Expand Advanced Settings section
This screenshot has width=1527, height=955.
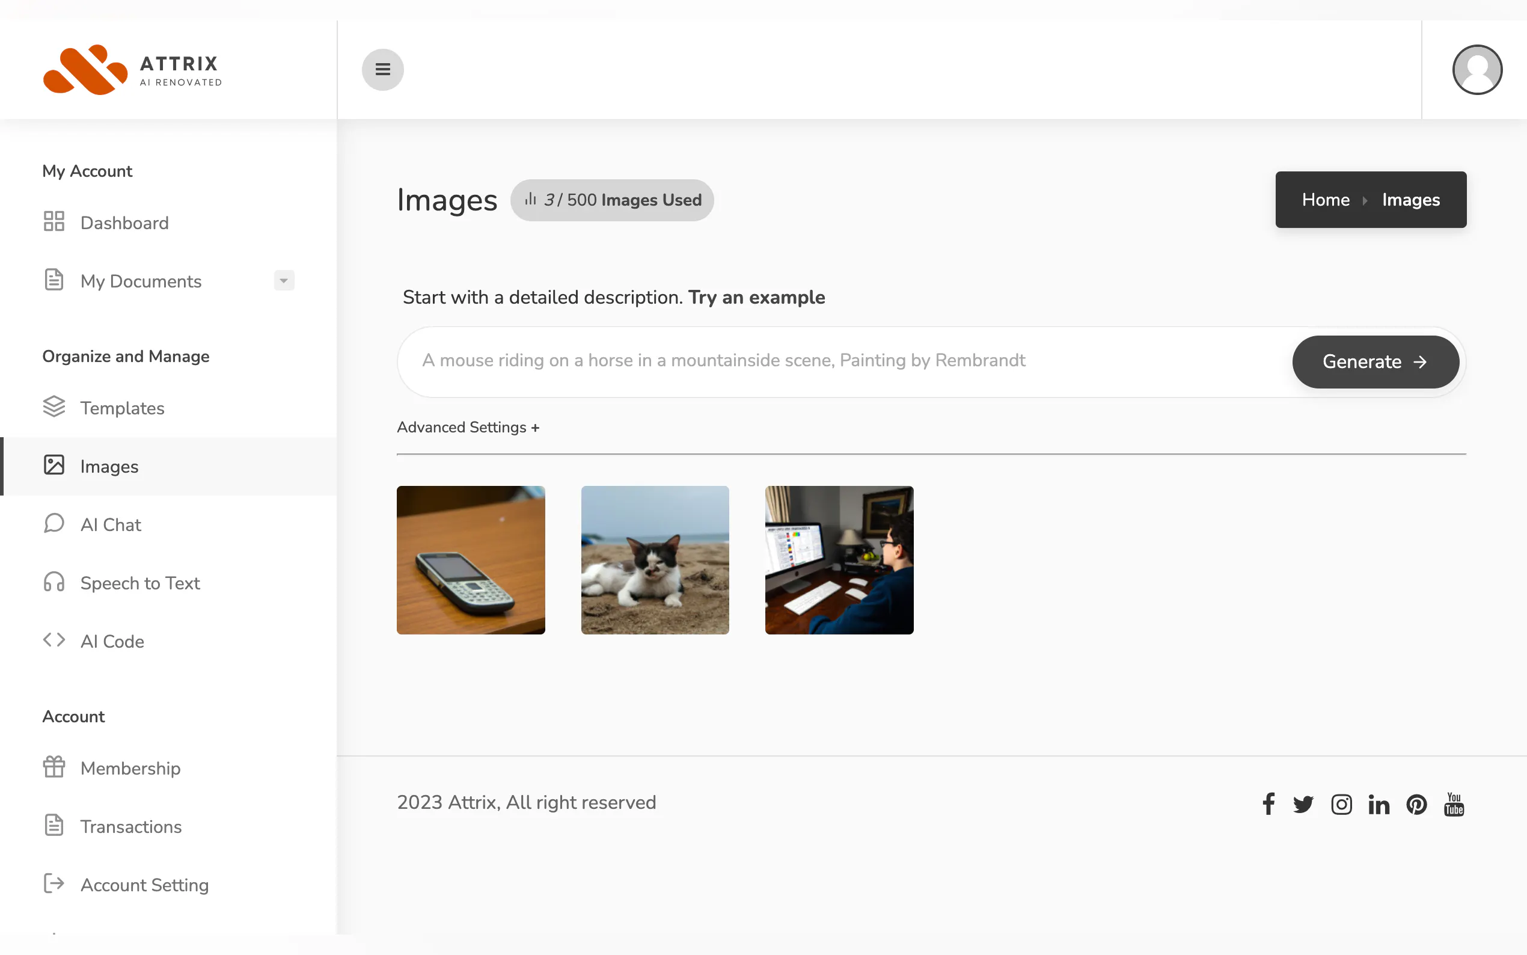click(468, 428)
